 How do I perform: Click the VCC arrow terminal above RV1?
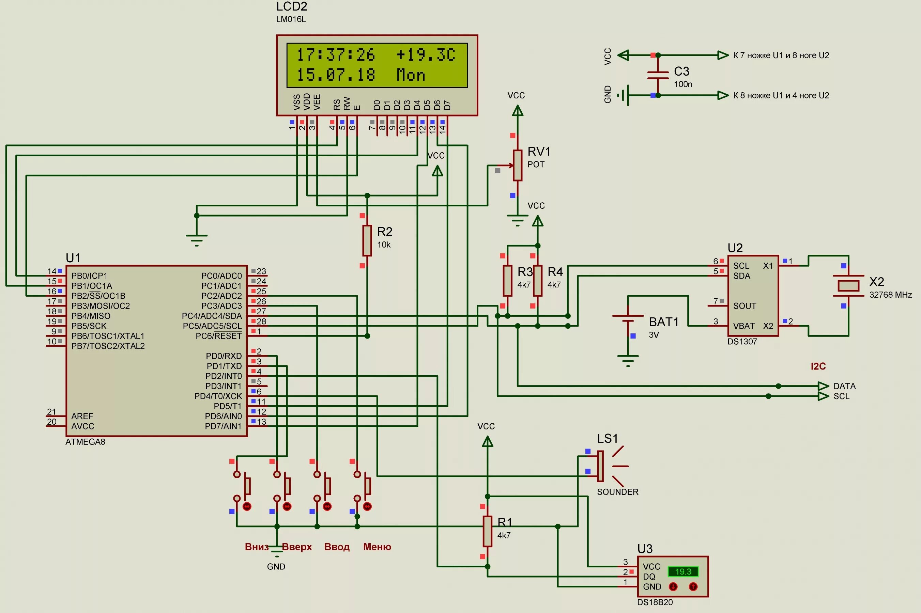point(518,111)
